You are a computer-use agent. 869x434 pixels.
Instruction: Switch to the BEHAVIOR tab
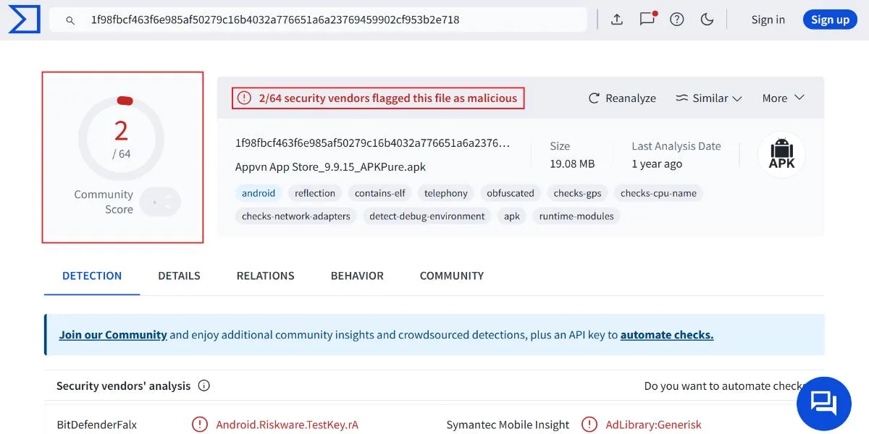[357, 276]
